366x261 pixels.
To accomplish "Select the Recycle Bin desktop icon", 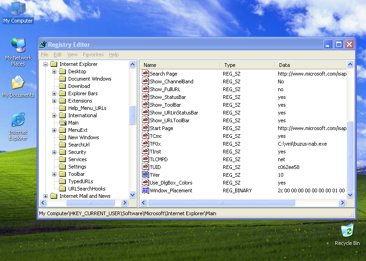I will [x=347, y=234].
